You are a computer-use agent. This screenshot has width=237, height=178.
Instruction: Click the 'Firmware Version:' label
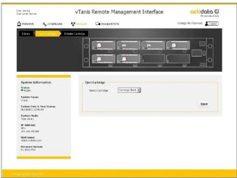(32, 147)
